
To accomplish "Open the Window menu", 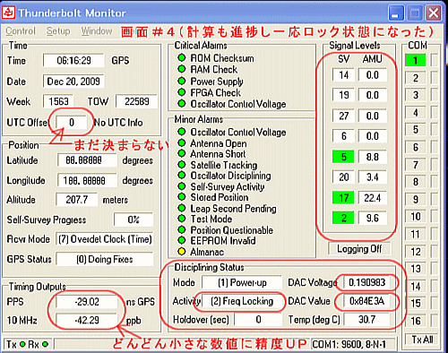I will point(97,30).
